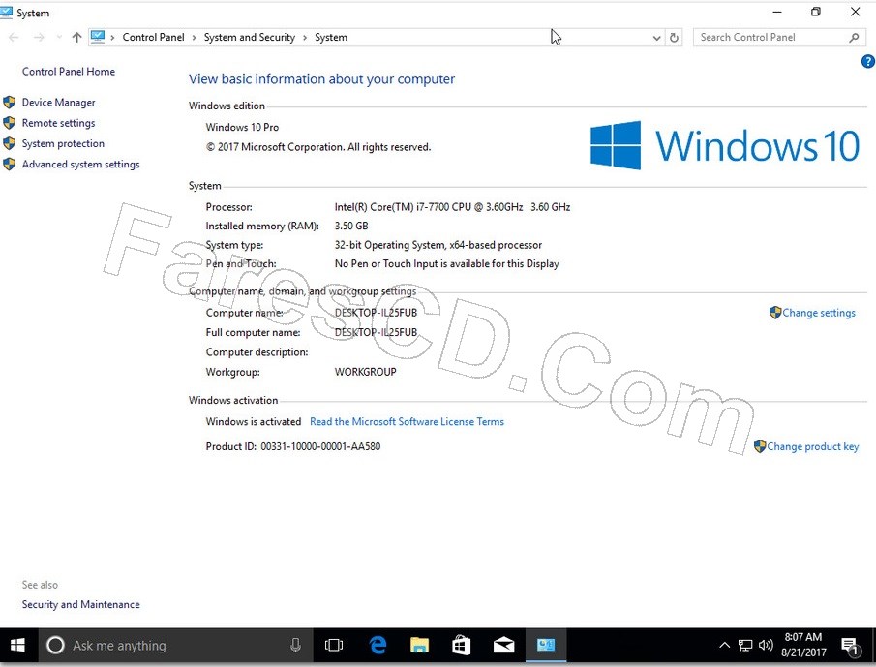Read the Microsoft Software License Terms

(x=407, y=422)
